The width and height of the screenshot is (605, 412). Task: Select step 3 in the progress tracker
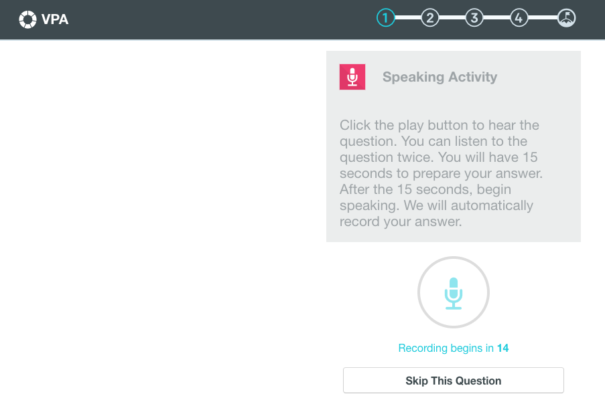474,17
